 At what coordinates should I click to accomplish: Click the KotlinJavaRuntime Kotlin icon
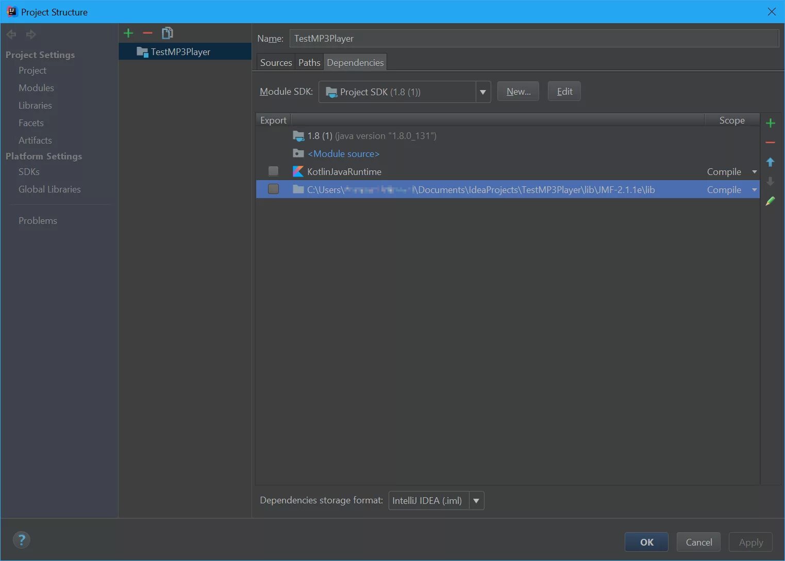point(298,171)
